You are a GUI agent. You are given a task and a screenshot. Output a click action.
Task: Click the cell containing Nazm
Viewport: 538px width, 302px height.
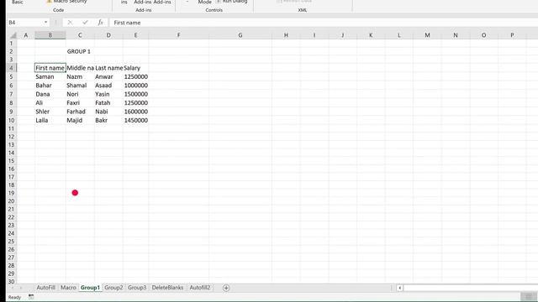click(80, 76)
